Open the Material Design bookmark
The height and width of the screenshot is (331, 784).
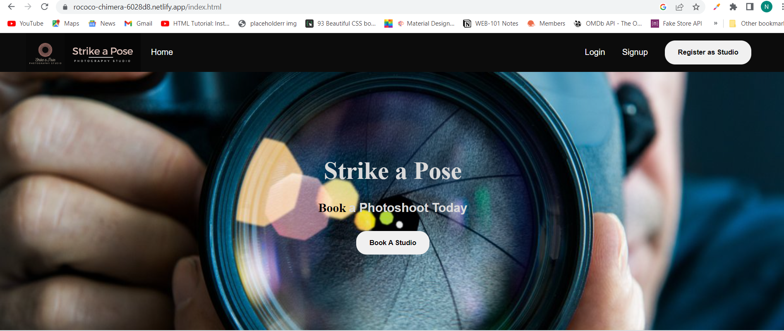coord(426,24)
